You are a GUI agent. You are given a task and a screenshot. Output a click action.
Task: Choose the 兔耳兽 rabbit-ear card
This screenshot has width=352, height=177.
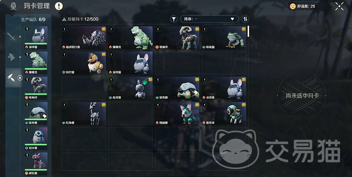click(x=130, y=88)
